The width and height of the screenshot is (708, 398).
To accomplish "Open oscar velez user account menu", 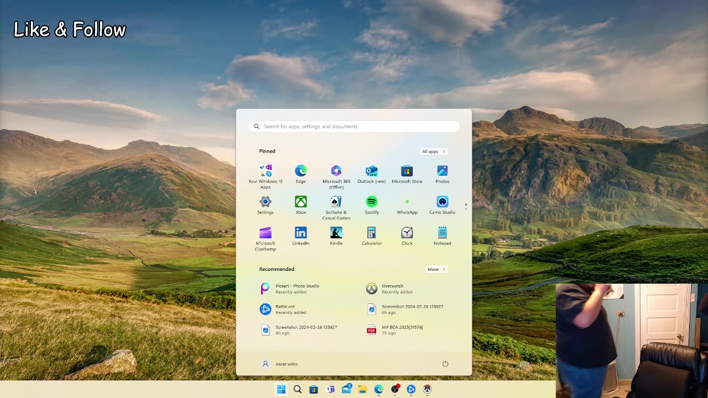I will click(x=280, y=364).
